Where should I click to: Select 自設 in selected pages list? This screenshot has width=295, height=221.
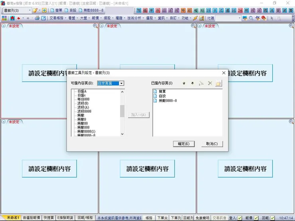click(162, 96)
